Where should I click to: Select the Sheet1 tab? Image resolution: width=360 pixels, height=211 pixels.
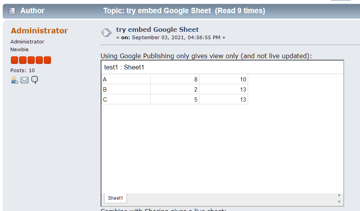pyautogui.click(x=115, y=198)
